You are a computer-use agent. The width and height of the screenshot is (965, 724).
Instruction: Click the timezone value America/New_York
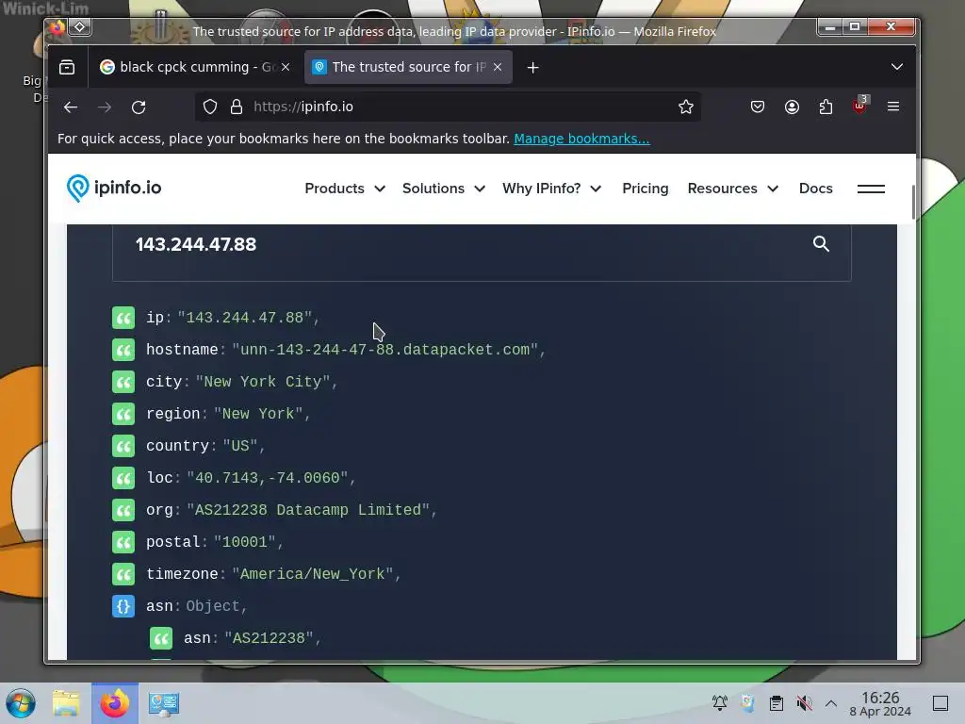click(313, 574)
